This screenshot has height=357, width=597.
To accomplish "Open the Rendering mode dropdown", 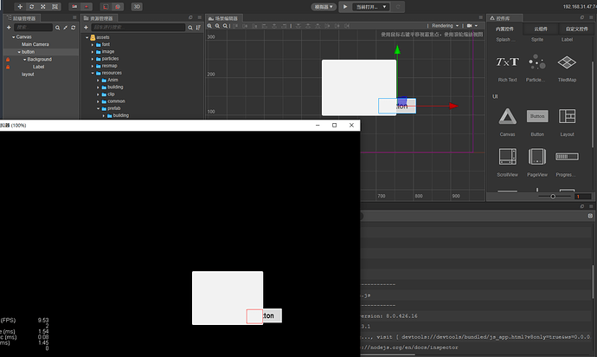I will [x=445, y=25].
